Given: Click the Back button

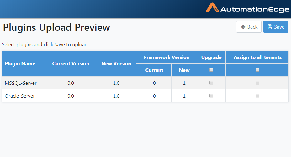Looking at the screenshot, I should click(249, 27).
